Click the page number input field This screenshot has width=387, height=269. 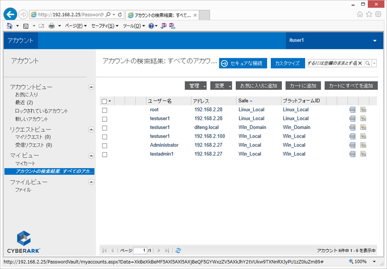(x=140, y=250)
